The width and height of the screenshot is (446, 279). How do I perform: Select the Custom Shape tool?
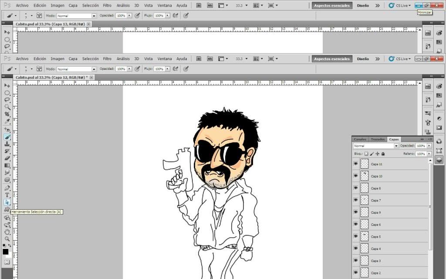pyautogui.click(x=7, y=210)
